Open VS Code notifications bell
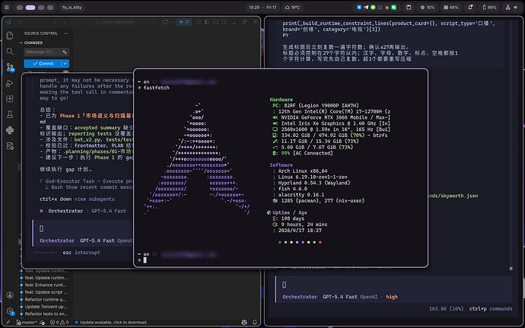 (x=254, y=323)
